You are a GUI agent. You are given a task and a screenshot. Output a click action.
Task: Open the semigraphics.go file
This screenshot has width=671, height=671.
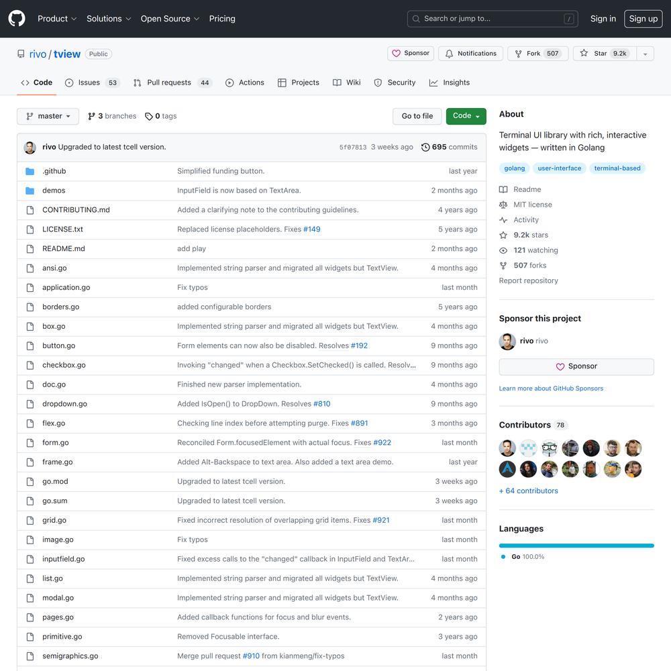pyautogui.click(x=70, y=656)
